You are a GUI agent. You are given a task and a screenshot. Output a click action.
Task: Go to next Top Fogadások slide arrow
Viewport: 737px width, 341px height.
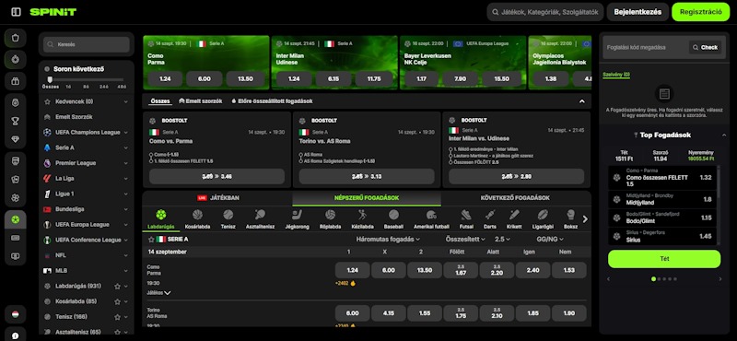click(x=720, y=279)
